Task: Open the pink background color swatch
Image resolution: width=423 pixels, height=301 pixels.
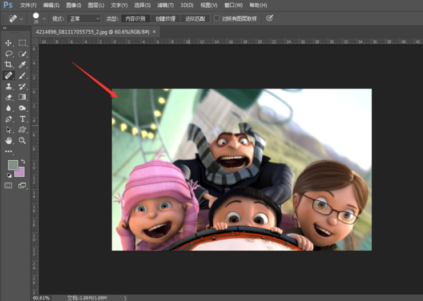Action: (x=21, y=172)
